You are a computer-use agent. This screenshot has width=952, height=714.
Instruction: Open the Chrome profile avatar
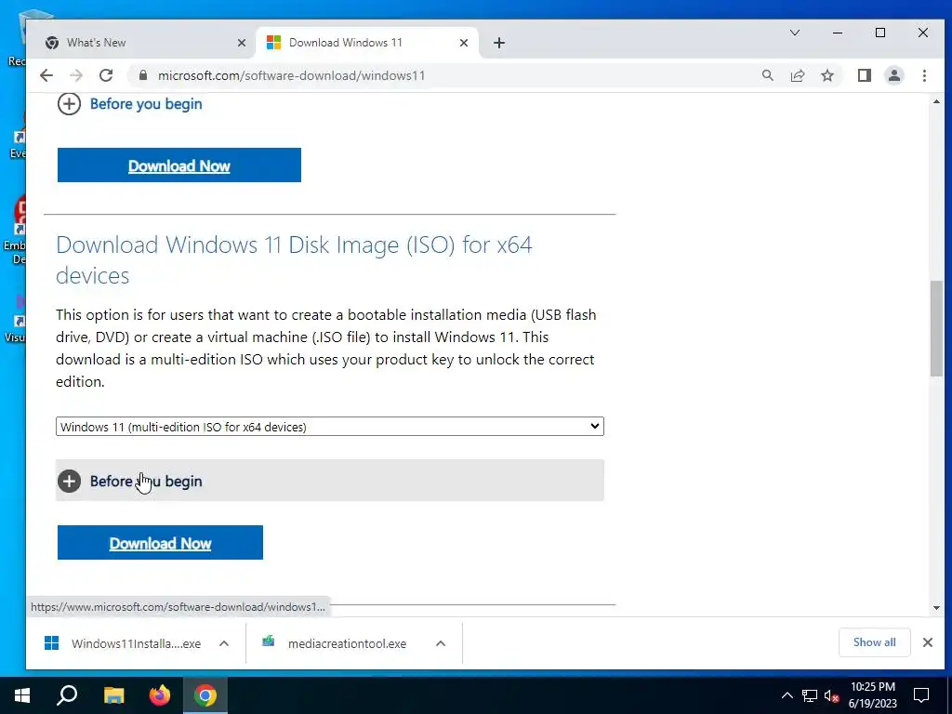(x=893, y=75)
